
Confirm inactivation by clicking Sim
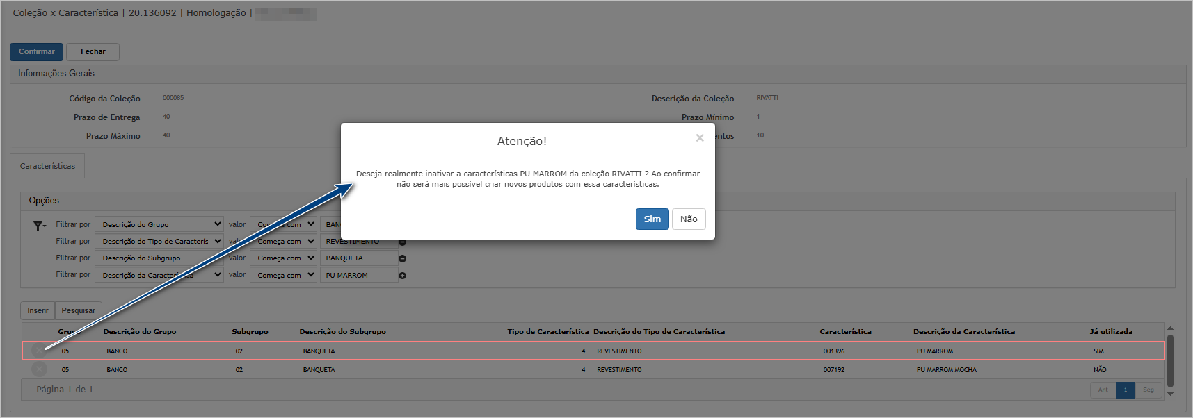[x=652, y=219]
